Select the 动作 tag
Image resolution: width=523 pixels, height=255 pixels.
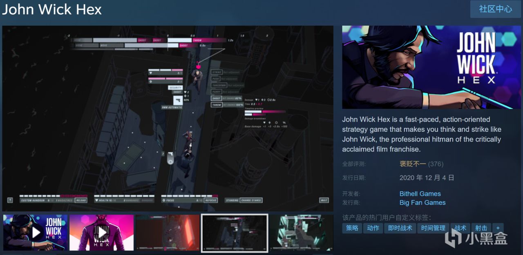click(373, 228)
